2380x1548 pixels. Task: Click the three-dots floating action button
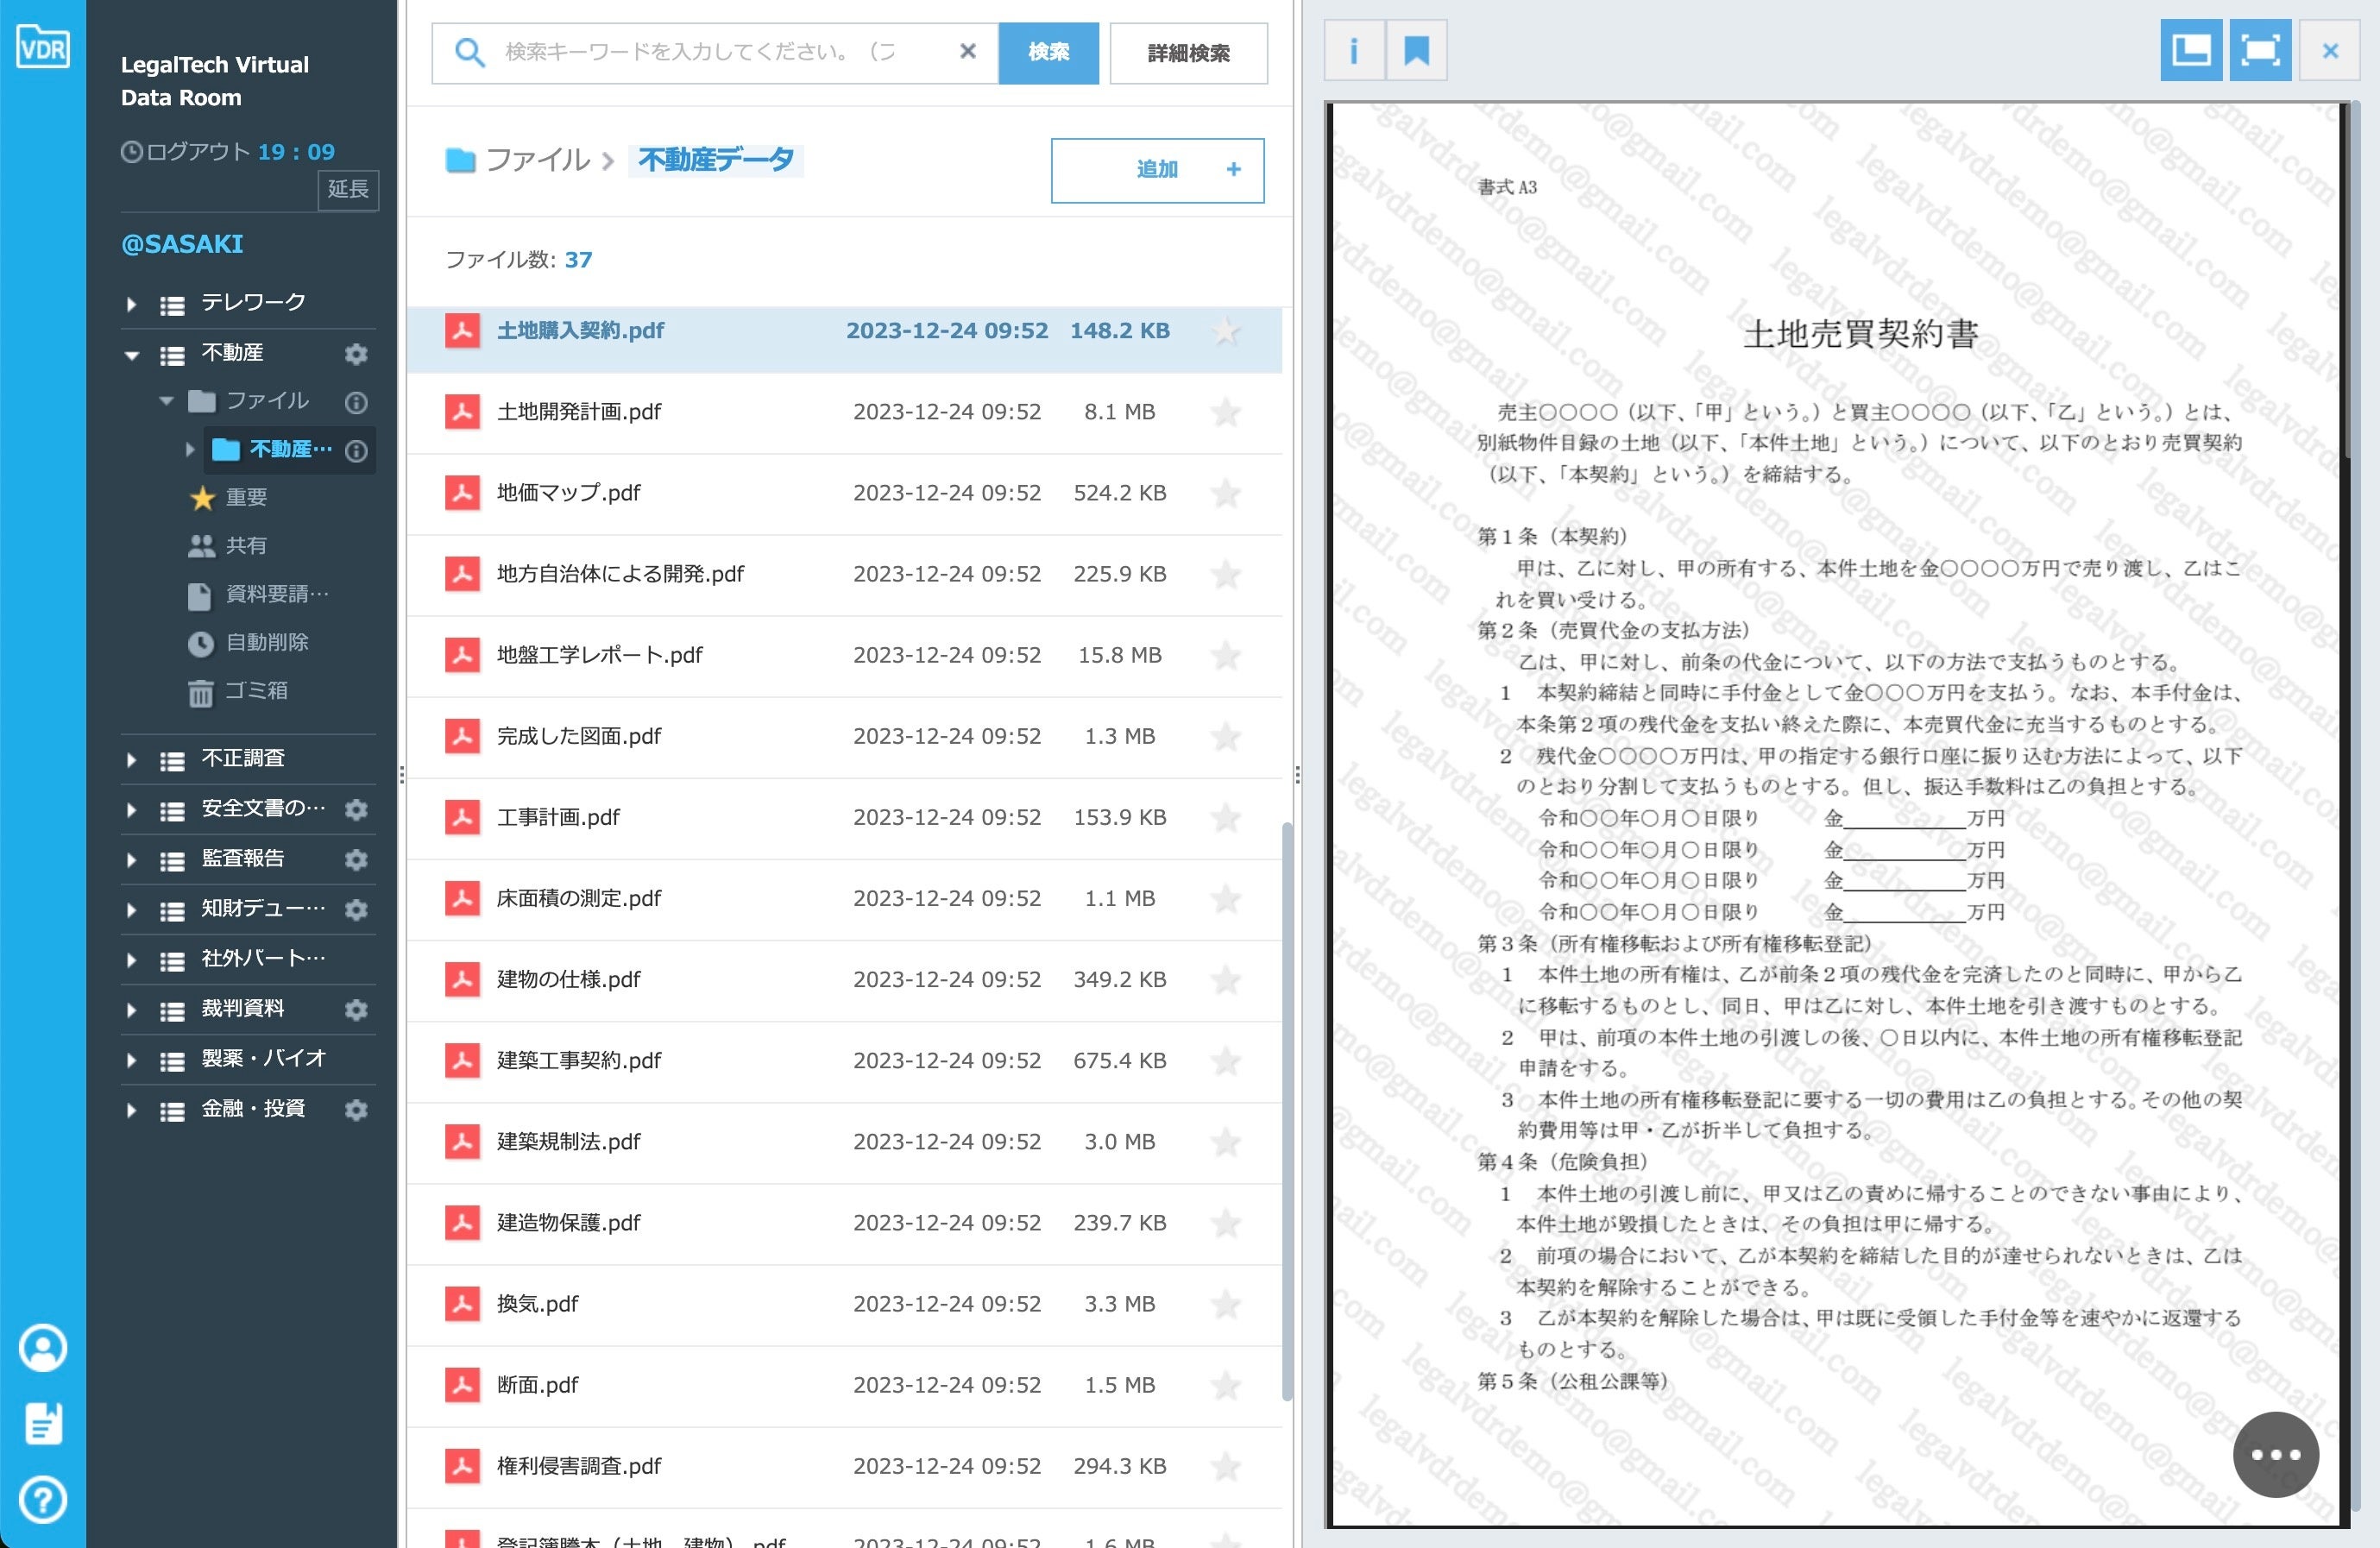pos(2275,1455)
